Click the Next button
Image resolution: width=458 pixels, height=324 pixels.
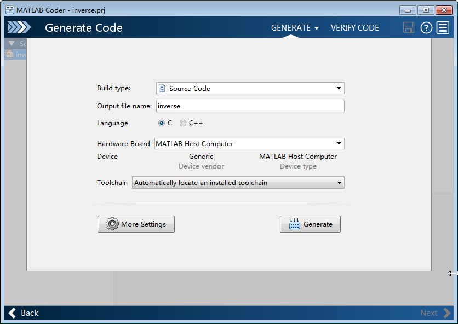click(435, 313)
